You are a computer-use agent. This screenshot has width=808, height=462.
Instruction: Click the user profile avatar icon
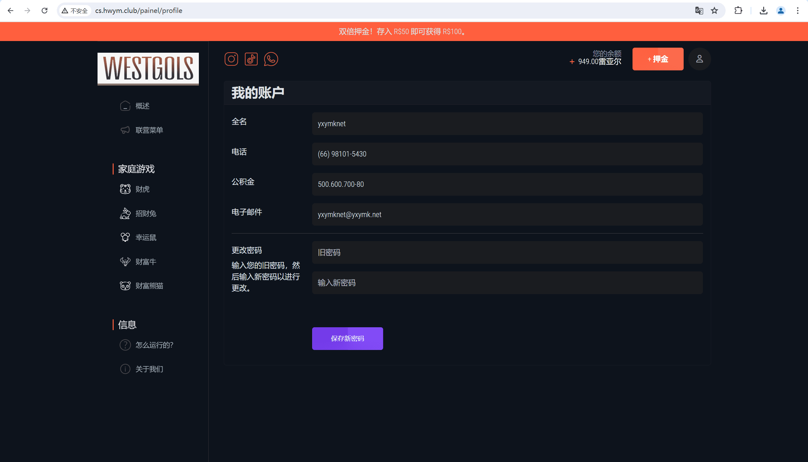coord(699,59)
